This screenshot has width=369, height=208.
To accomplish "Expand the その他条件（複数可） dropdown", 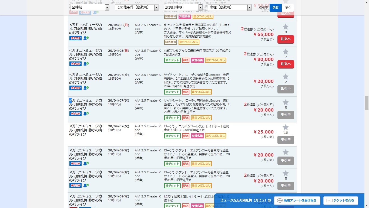I will (137, 7).
